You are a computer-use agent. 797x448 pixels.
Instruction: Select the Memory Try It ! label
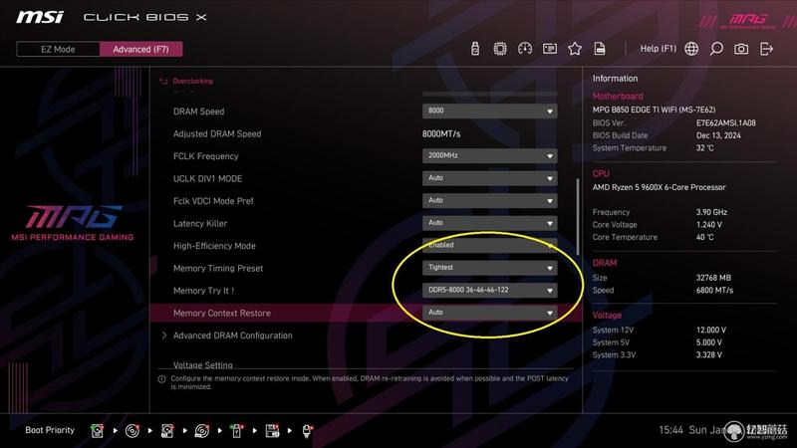pos(203,291)
